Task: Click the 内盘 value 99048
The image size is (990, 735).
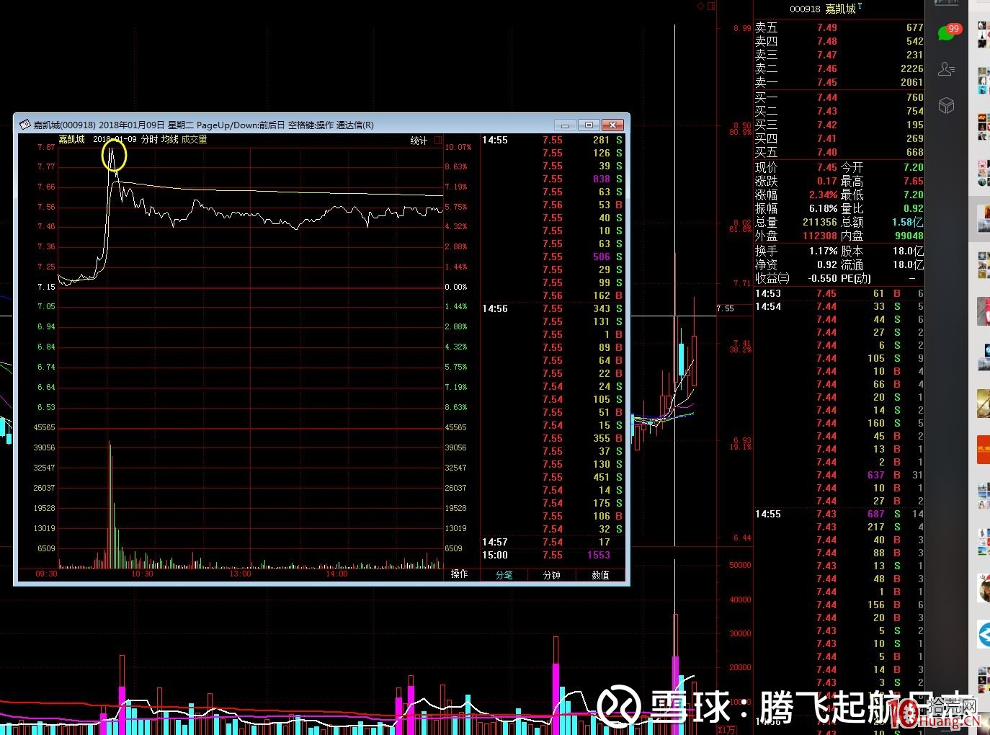Action: point(909,236)
